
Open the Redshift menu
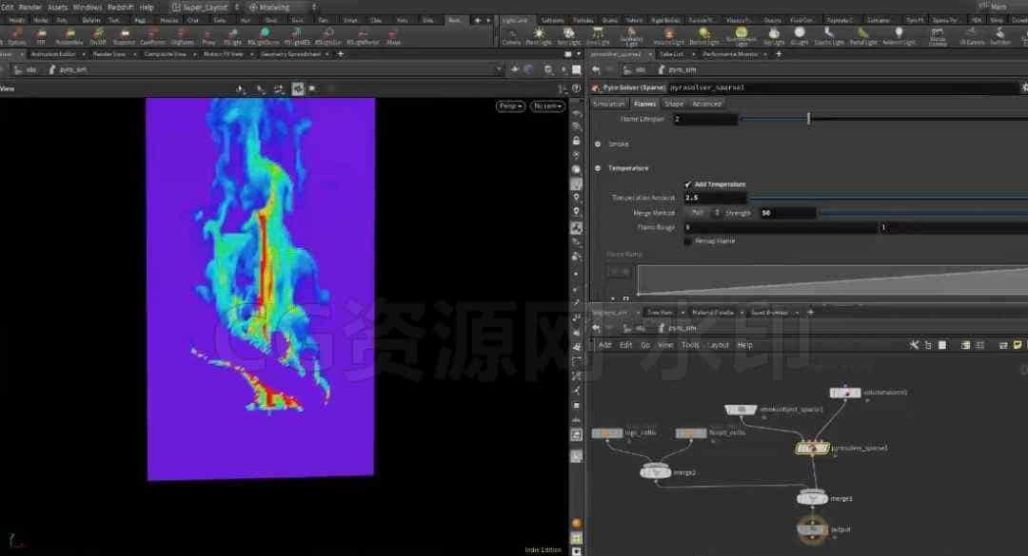coord(120,8)
